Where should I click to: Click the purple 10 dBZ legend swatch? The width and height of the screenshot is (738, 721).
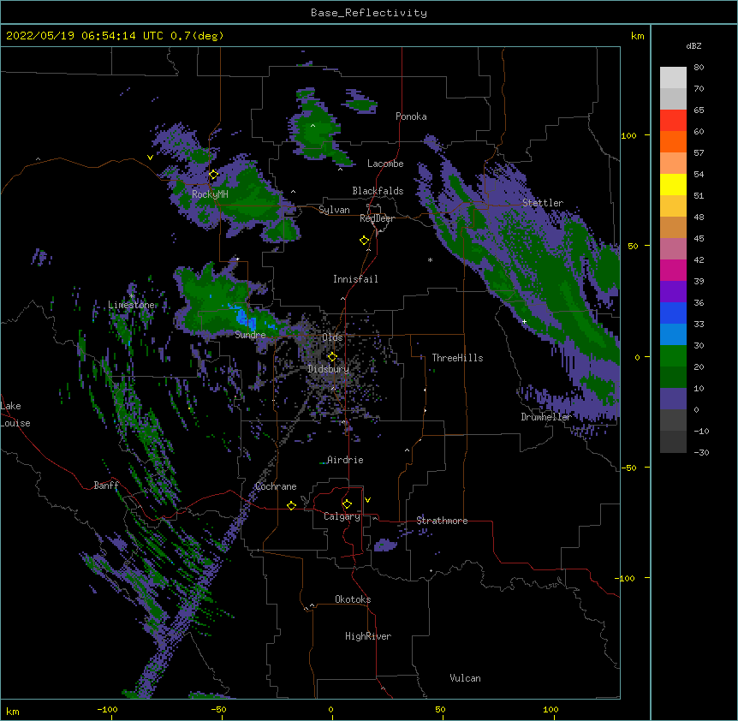(x=673, y=399)
